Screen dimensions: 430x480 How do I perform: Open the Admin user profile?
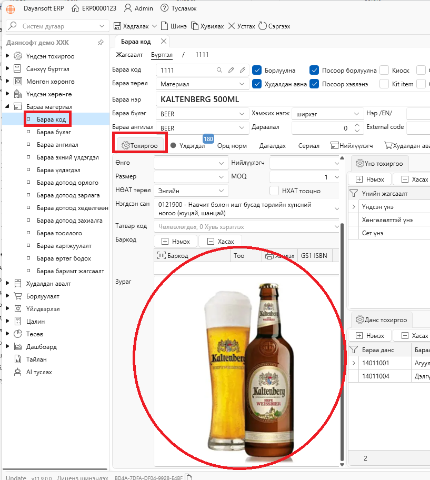(x=138, y=8)
